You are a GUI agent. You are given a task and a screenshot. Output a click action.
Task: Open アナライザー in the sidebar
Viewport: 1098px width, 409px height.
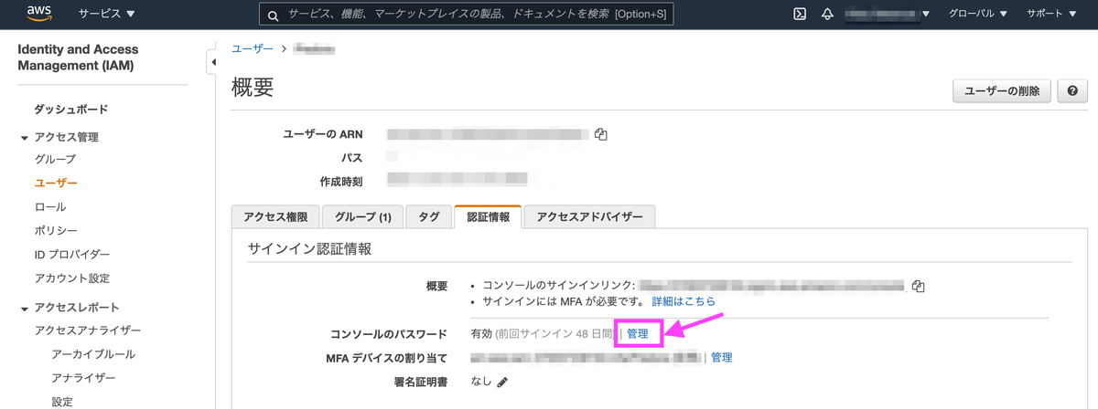83,378
